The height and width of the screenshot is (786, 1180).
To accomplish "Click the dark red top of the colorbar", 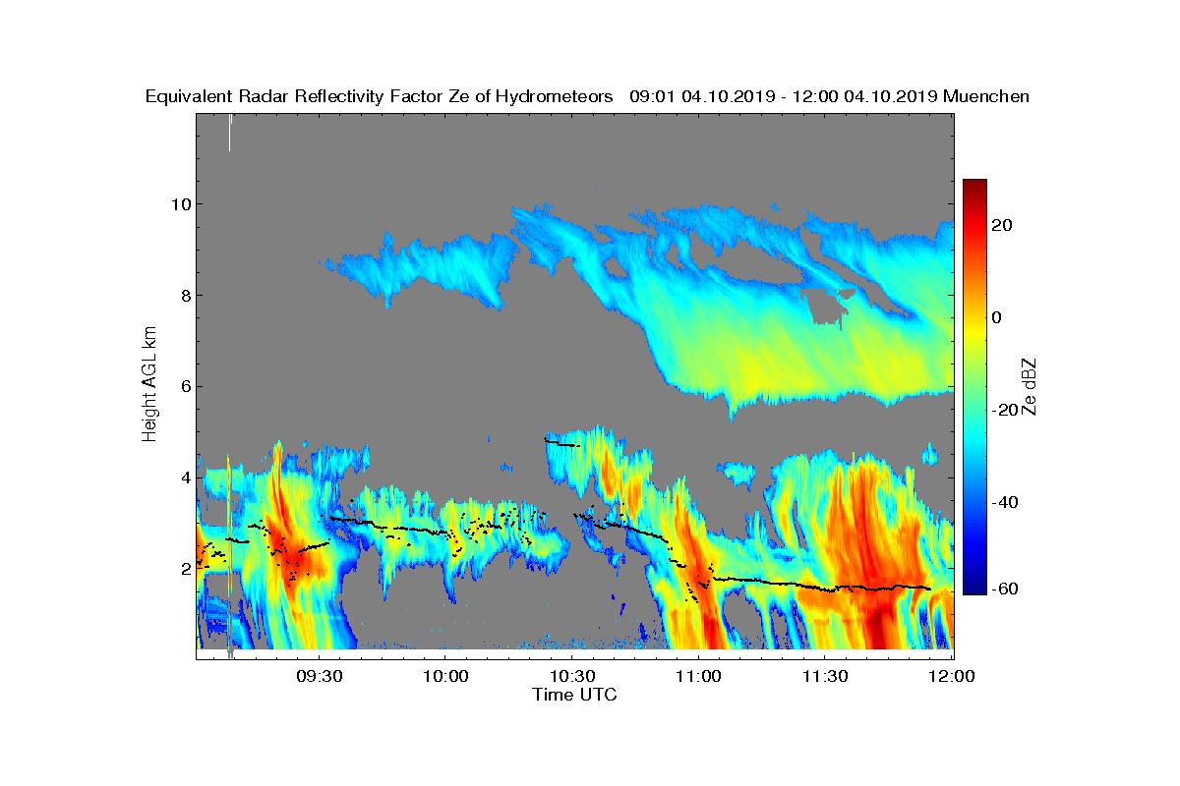I will 974,186.
